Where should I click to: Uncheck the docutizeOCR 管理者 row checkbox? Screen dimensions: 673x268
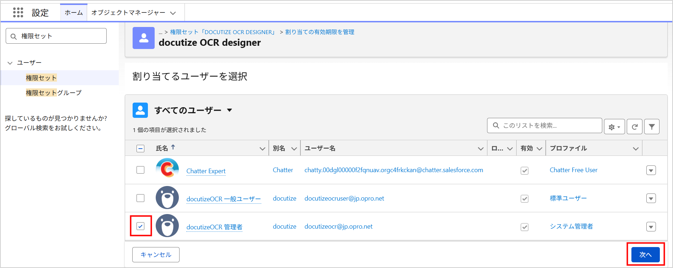coord(140,226)
